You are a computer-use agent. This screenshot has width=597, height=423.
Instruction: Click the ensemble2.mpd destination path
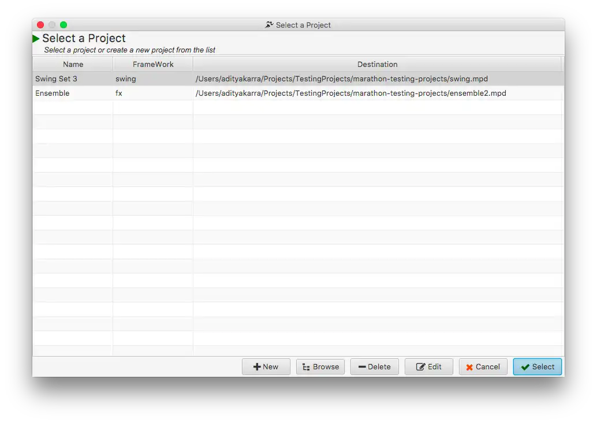350,93
